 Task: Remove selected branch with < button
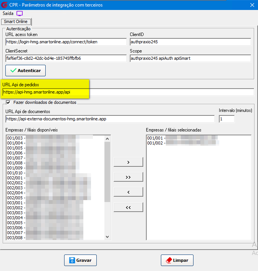tap(128, 192)
